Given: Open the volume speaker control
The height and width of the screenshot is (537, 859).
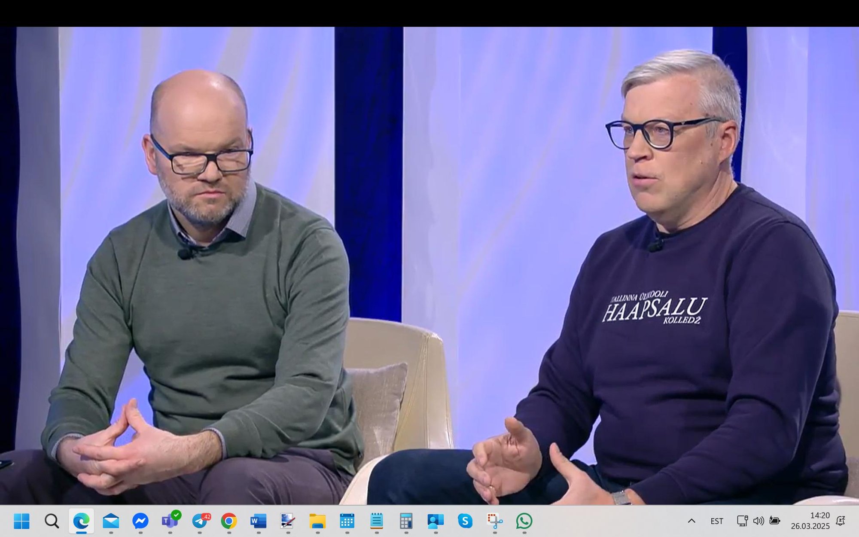Looking at the screenshot, I should coord(758,521).
